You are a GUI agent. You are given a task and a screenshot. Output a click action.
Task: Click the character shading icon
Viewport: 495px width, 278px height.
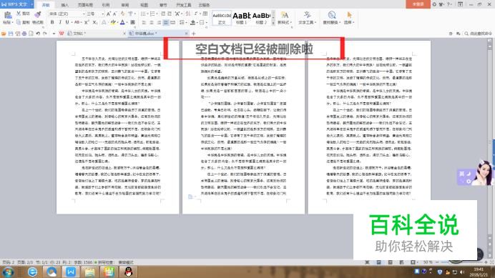point(133,22)
